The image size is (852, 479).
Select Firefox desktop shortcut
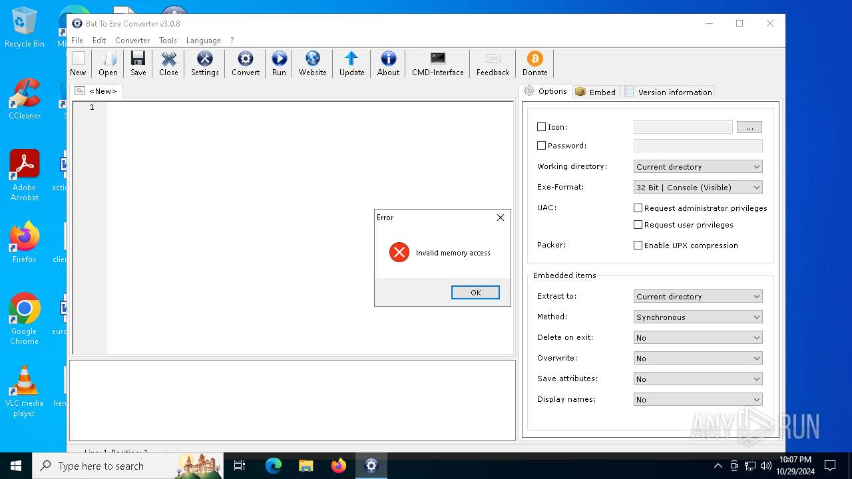pos(24,243)
